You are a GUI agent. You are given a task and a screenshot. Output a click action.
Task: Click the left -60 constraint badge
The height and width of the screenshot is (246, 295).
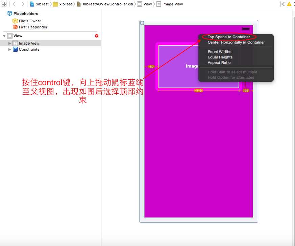[151, 67]
